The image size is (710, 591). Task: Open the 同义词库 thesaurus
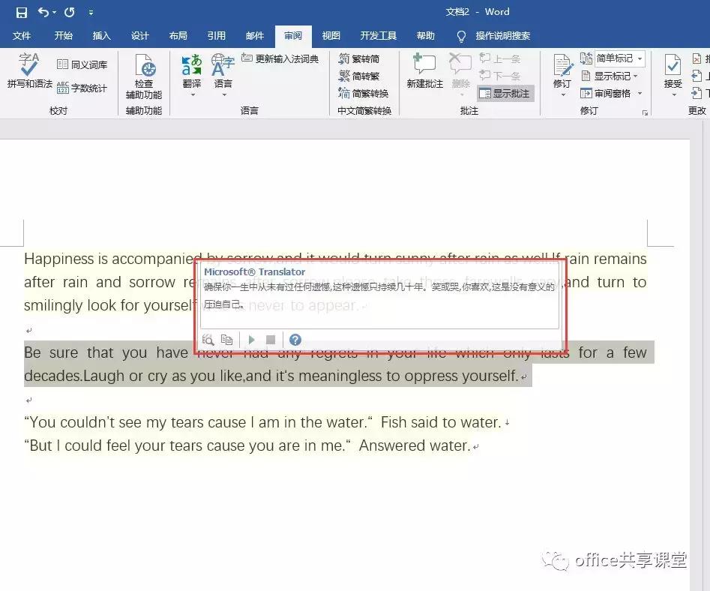[x=81, y=64]
